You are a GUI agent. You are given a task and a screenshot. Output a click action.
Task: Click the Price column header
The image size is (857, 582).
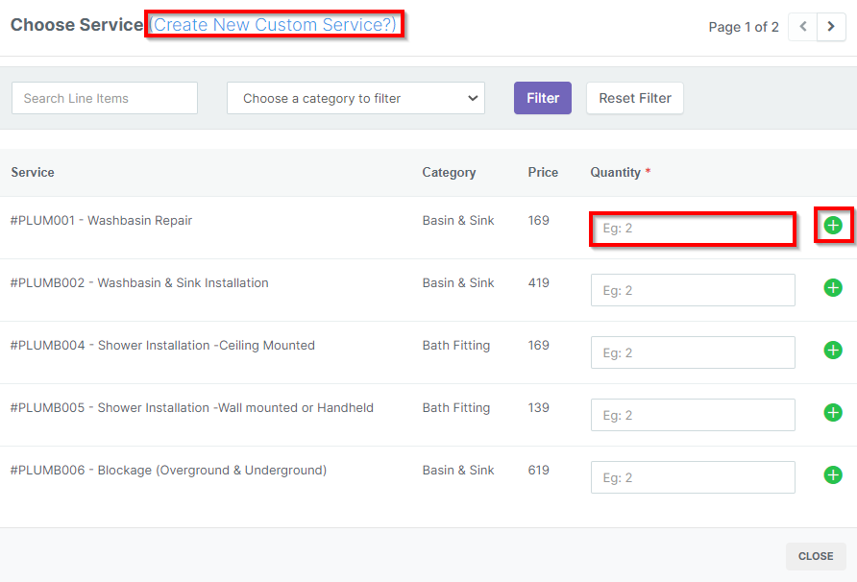(543, 173)
